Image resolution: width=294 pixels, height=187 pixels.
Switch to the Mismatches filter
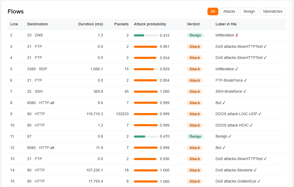(273, 11)
